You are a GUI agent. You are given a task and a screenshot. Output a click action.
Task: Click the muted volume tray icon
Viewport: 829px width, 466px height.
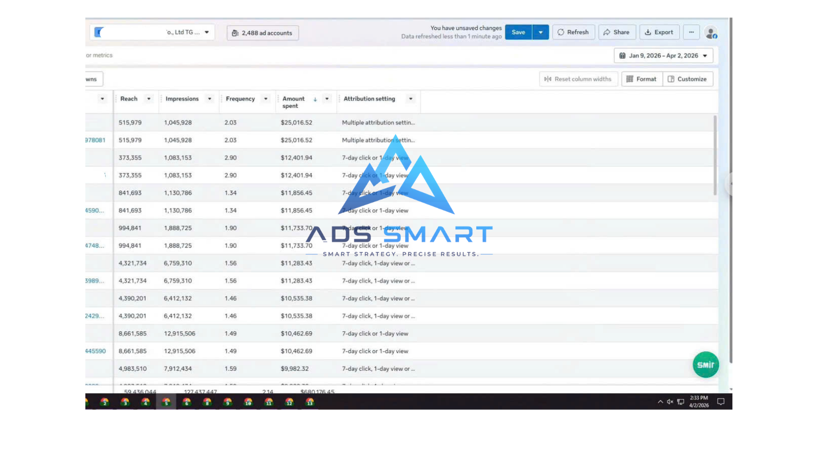click(x=670, y=402)
